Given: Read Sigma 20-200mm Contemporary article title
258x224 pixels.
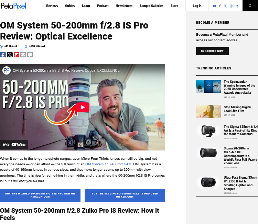Looking at the screenshot, I should pos(240,156).
